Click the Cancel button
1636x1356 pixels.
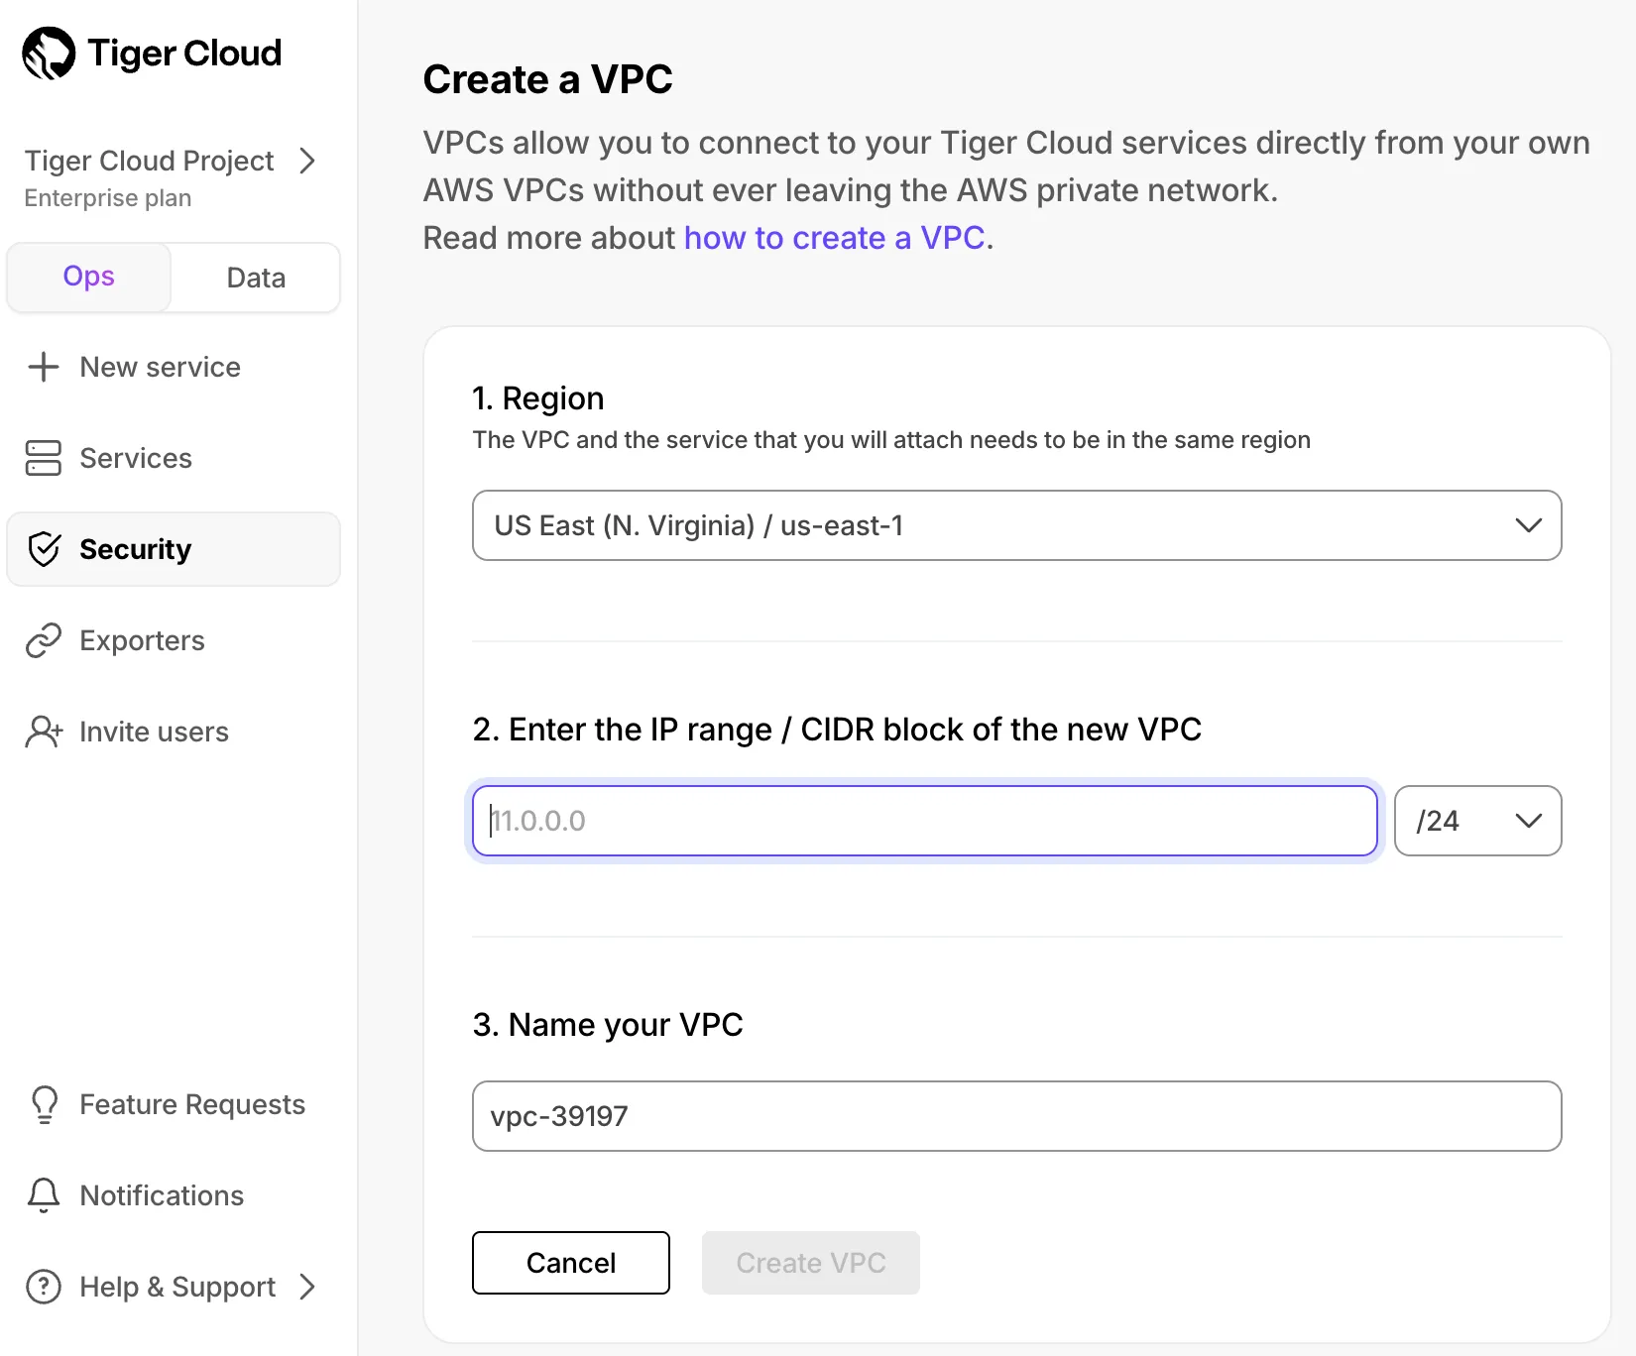coord(571,1263)
